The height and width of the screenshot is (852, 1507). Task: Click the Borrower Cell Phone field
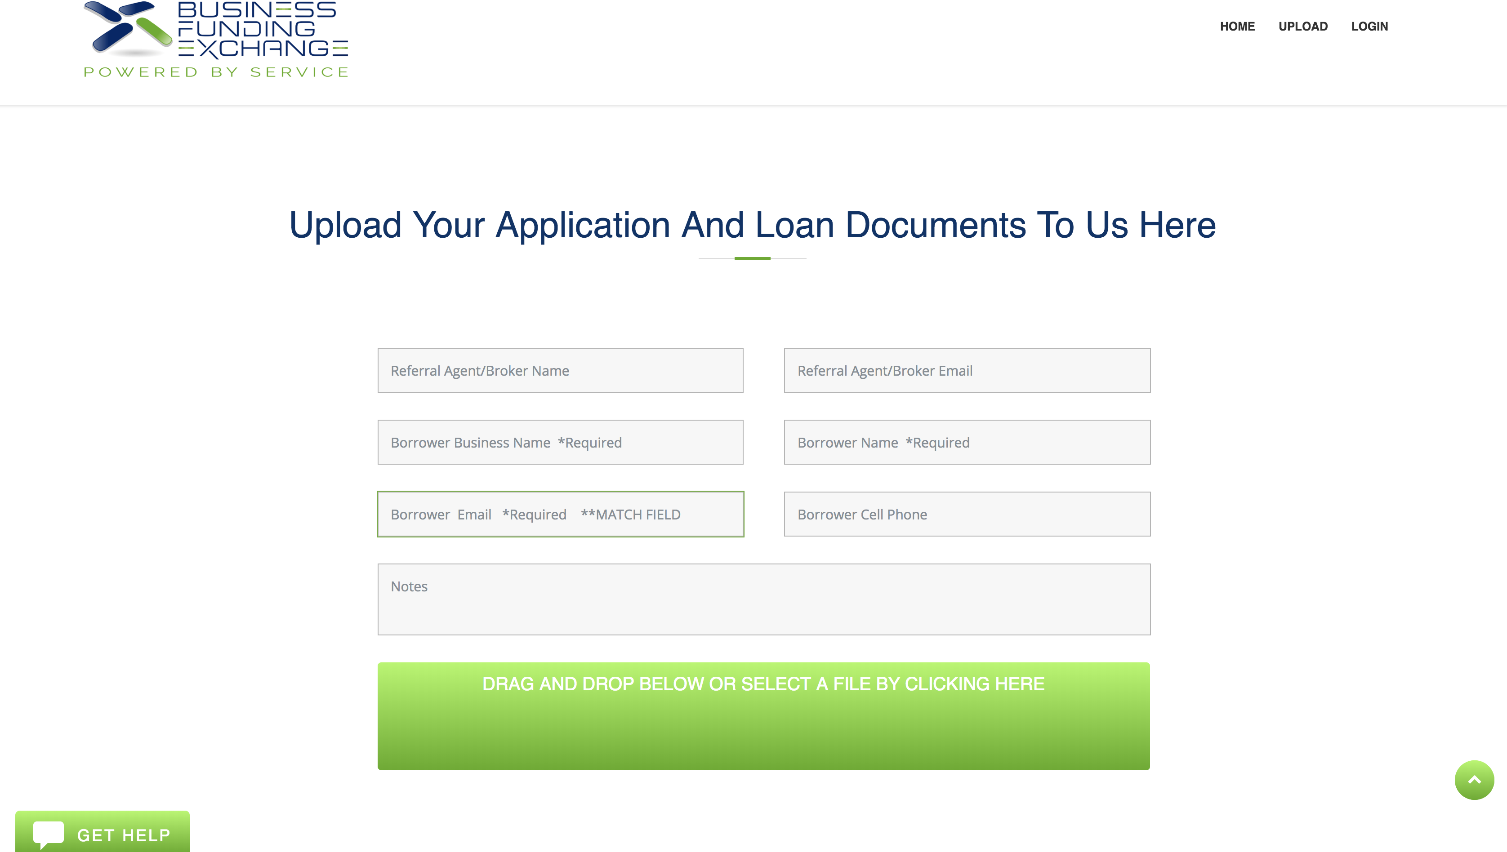tap(967, 514)
